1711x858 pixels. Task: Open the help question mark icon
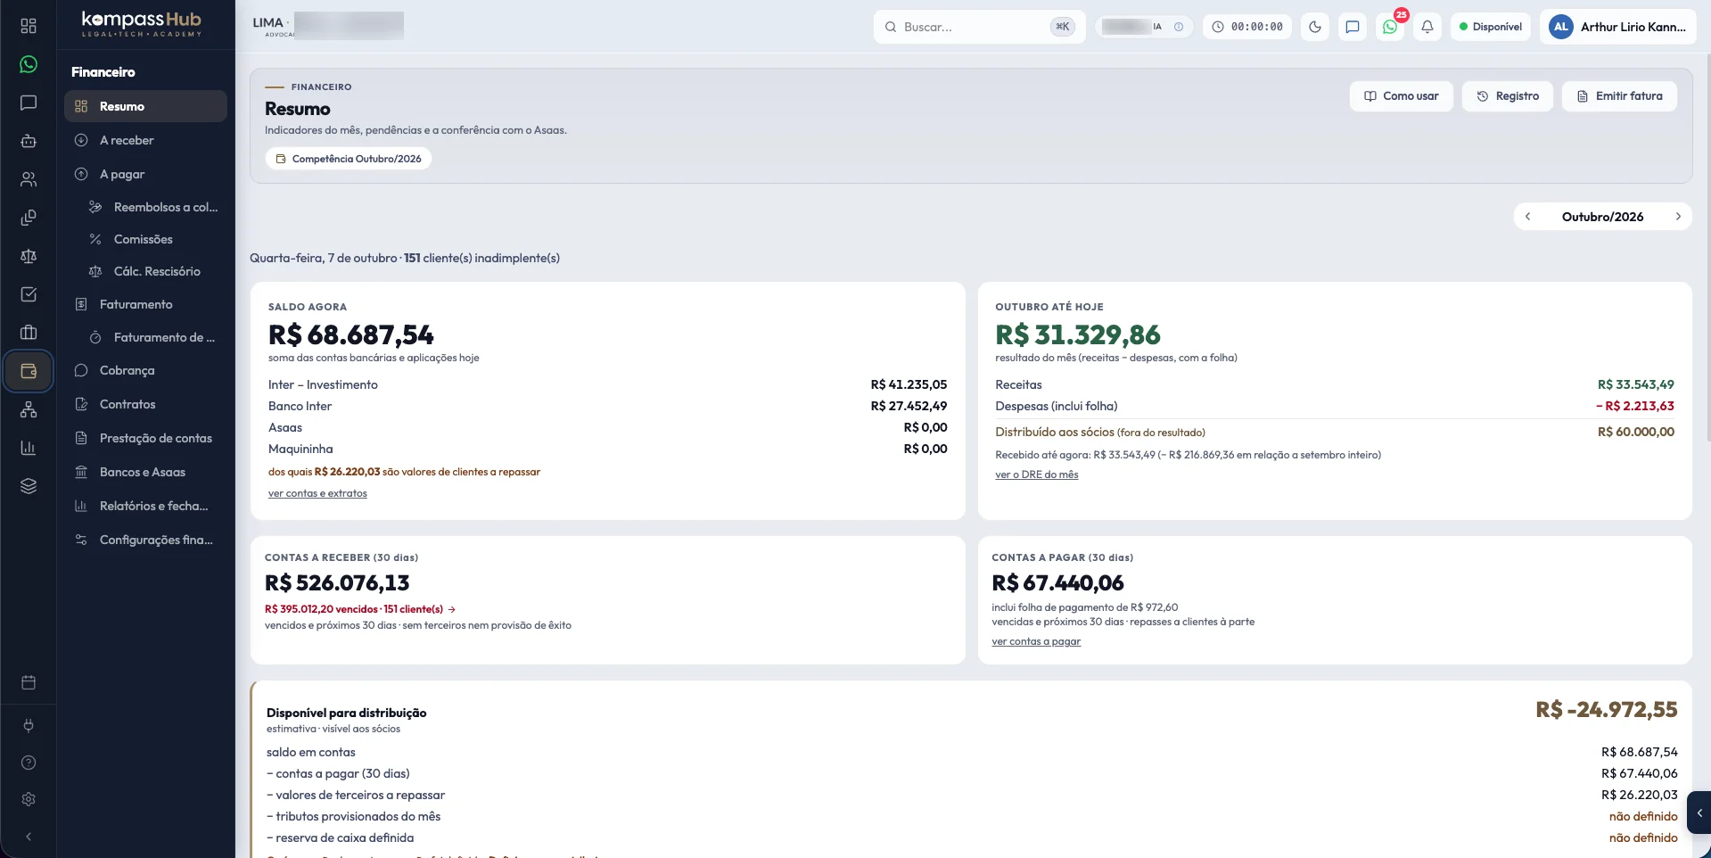click(29, 763)
